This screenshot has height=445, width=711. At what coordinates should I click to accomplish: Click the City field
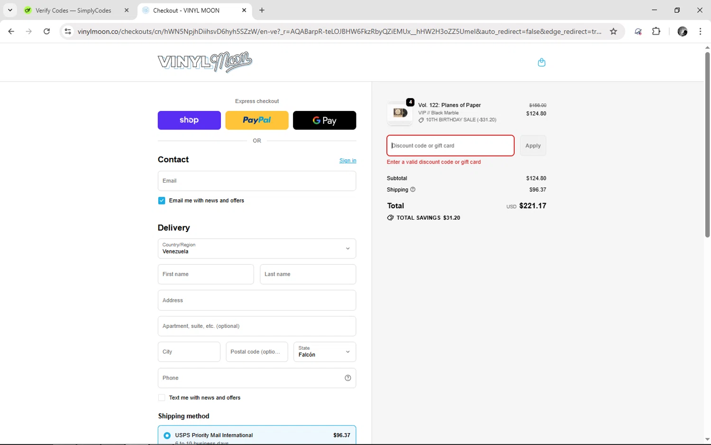pos(189,352)
